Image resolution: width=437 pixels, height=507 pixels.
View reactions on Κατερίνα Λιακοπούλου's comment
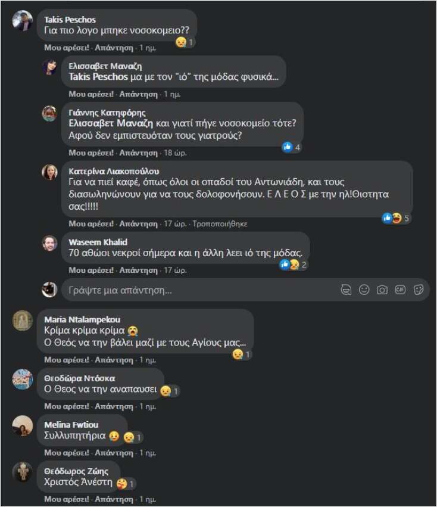[x=396, y=218]
